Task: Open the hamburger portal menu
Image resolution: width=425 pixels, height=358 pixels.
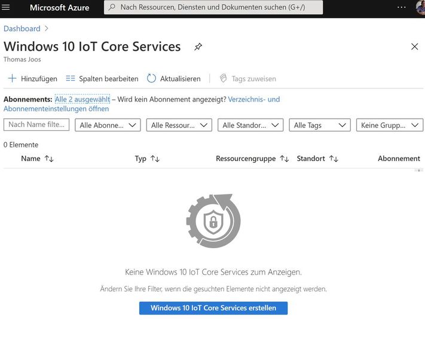Action: (x=5, y=7)
